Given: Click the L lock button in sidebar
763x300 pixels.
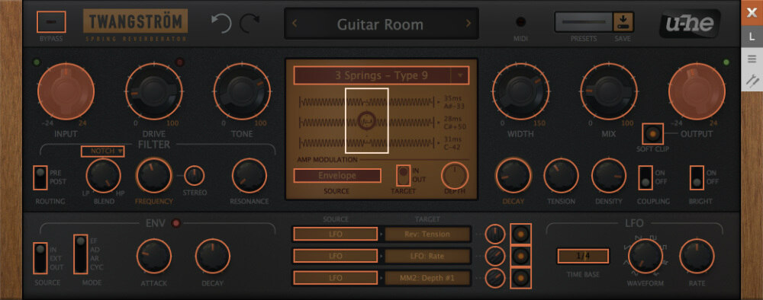Looking at the screenshot, I should 752,37.
